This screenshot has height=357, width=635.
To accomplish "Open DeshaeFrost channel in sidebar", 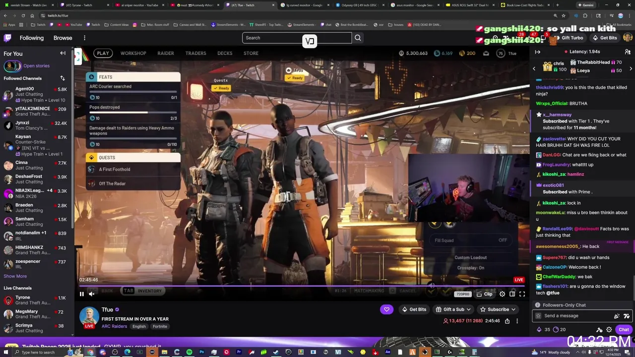I will click(36, 179).
